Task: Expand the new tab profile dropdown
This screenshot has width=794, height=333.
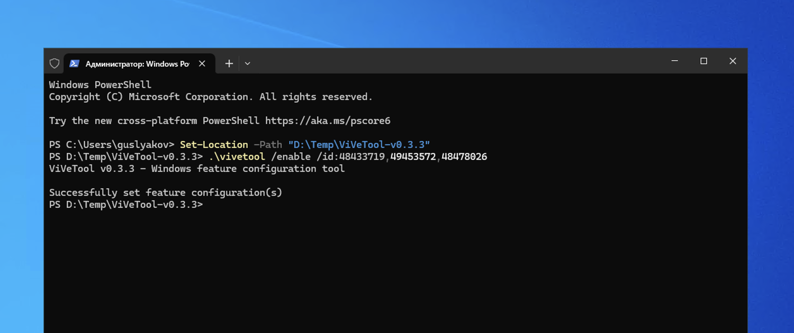Action: [247, 63]
